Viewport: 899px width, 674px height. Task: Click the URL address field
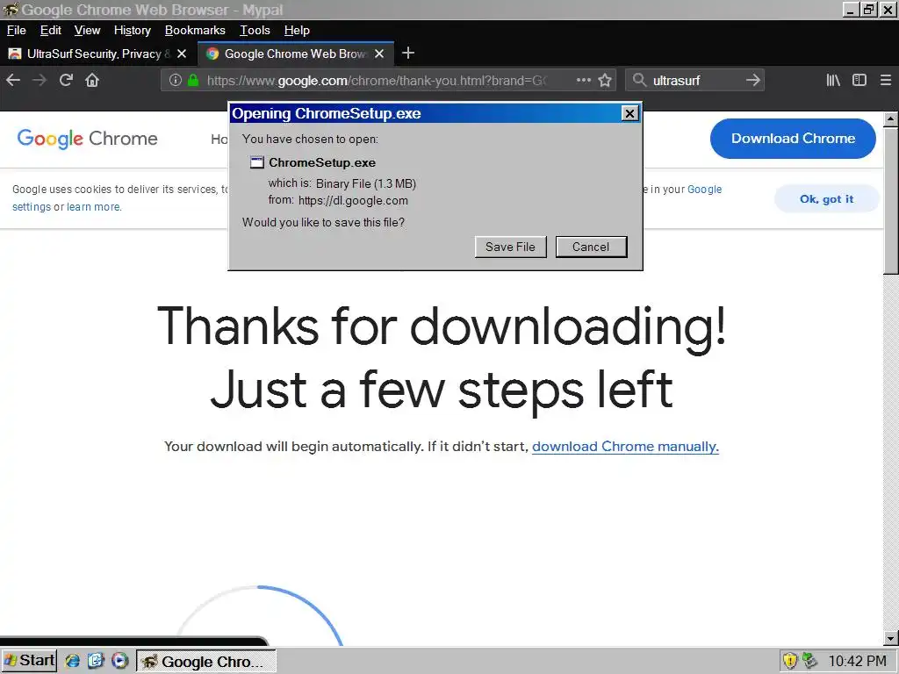pyautogui.click(x=376, y=80)
